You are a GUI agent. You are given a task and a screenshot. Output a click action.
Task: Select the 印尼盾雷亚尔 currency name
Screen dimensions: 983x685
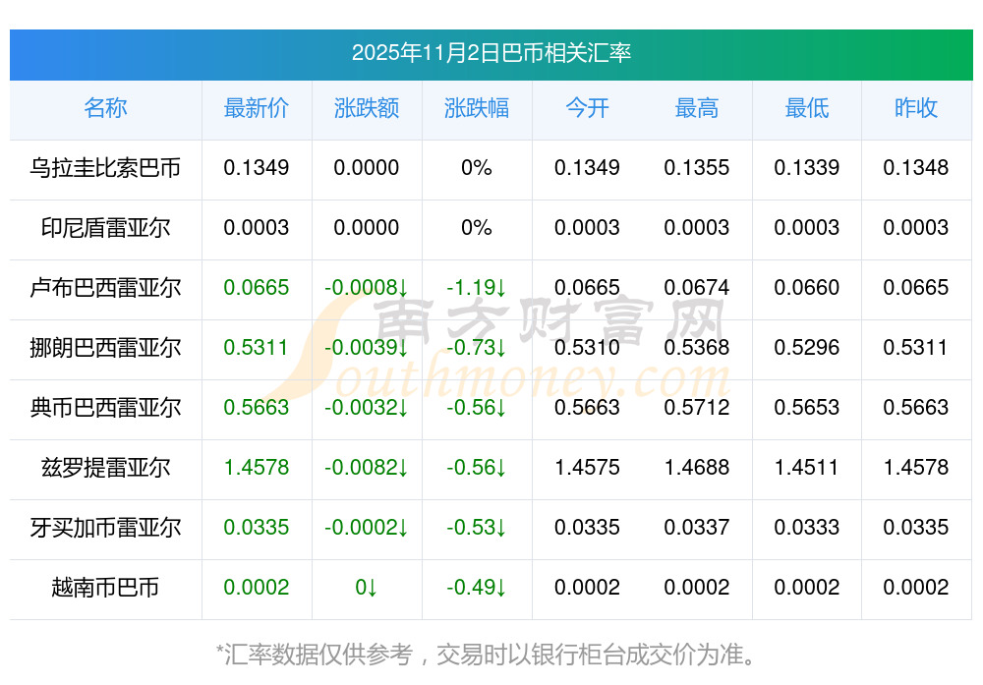105,228
